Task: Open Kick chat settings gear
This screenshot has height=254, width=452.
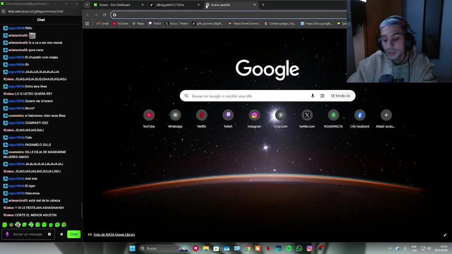Action: (x=61, y=234)
